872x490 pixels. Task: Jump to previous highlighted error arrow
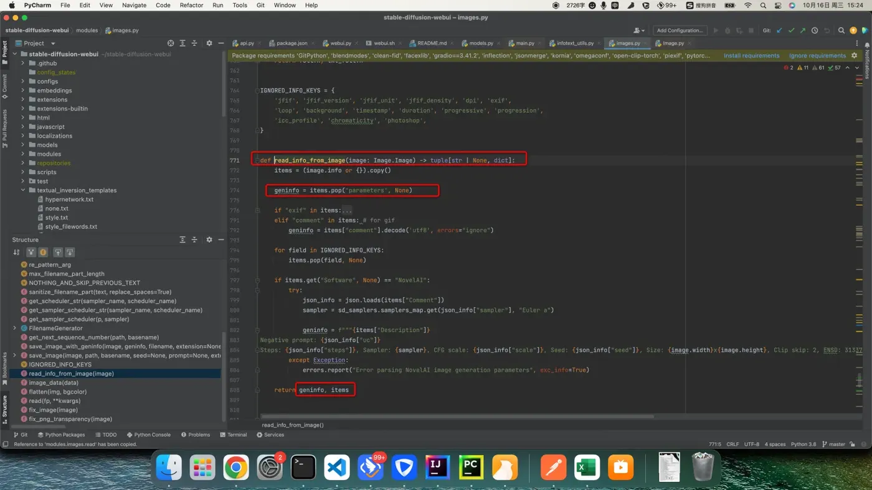[847, 68]
